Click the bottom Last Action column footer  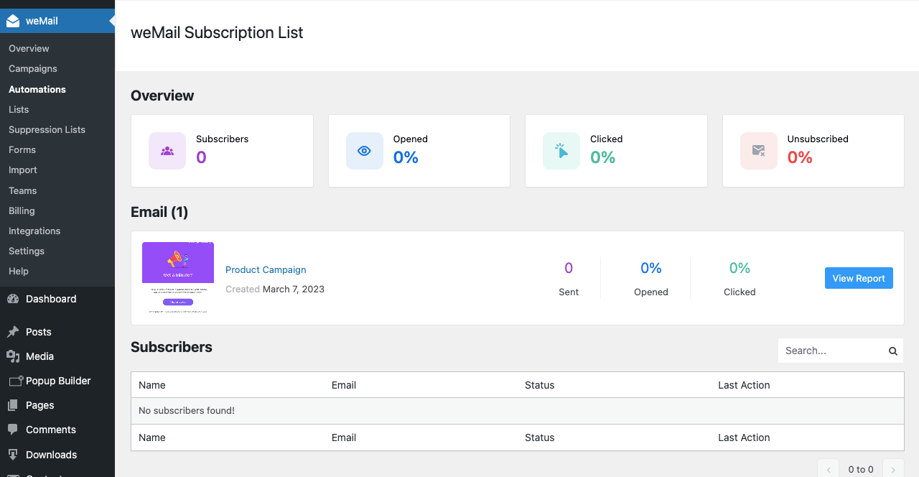(744, 437)
